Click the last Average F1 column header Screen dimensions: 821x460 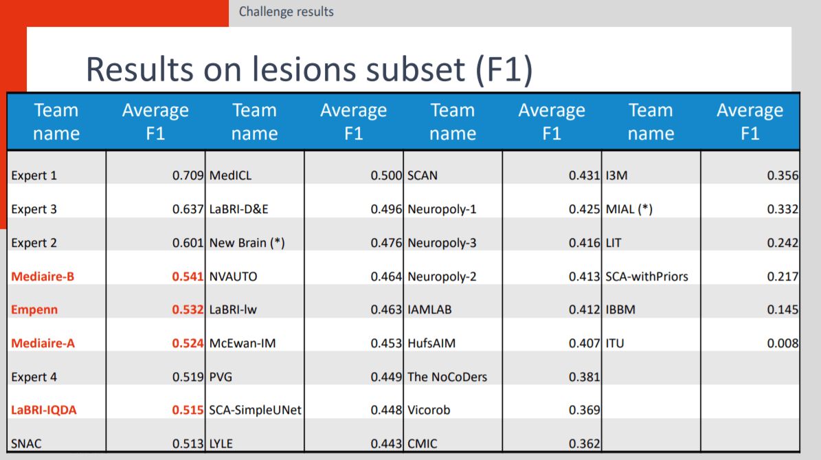[x=750, y=122]
